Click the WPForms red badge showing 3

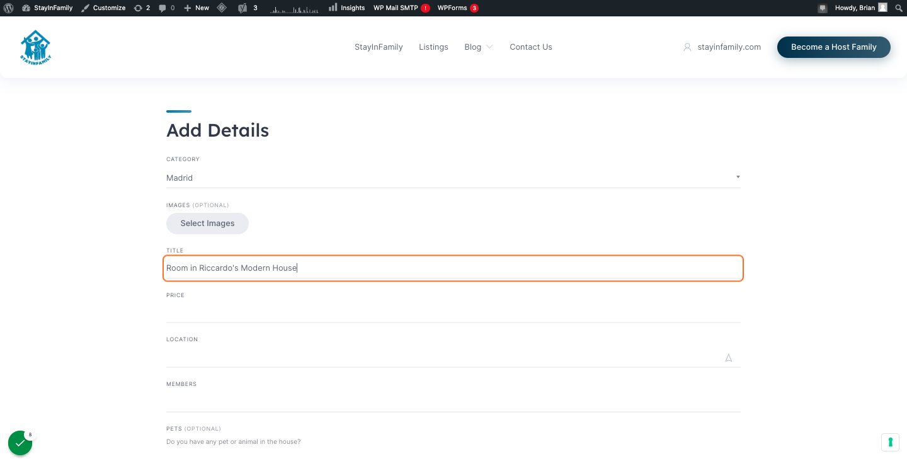(x=474, y=8)
